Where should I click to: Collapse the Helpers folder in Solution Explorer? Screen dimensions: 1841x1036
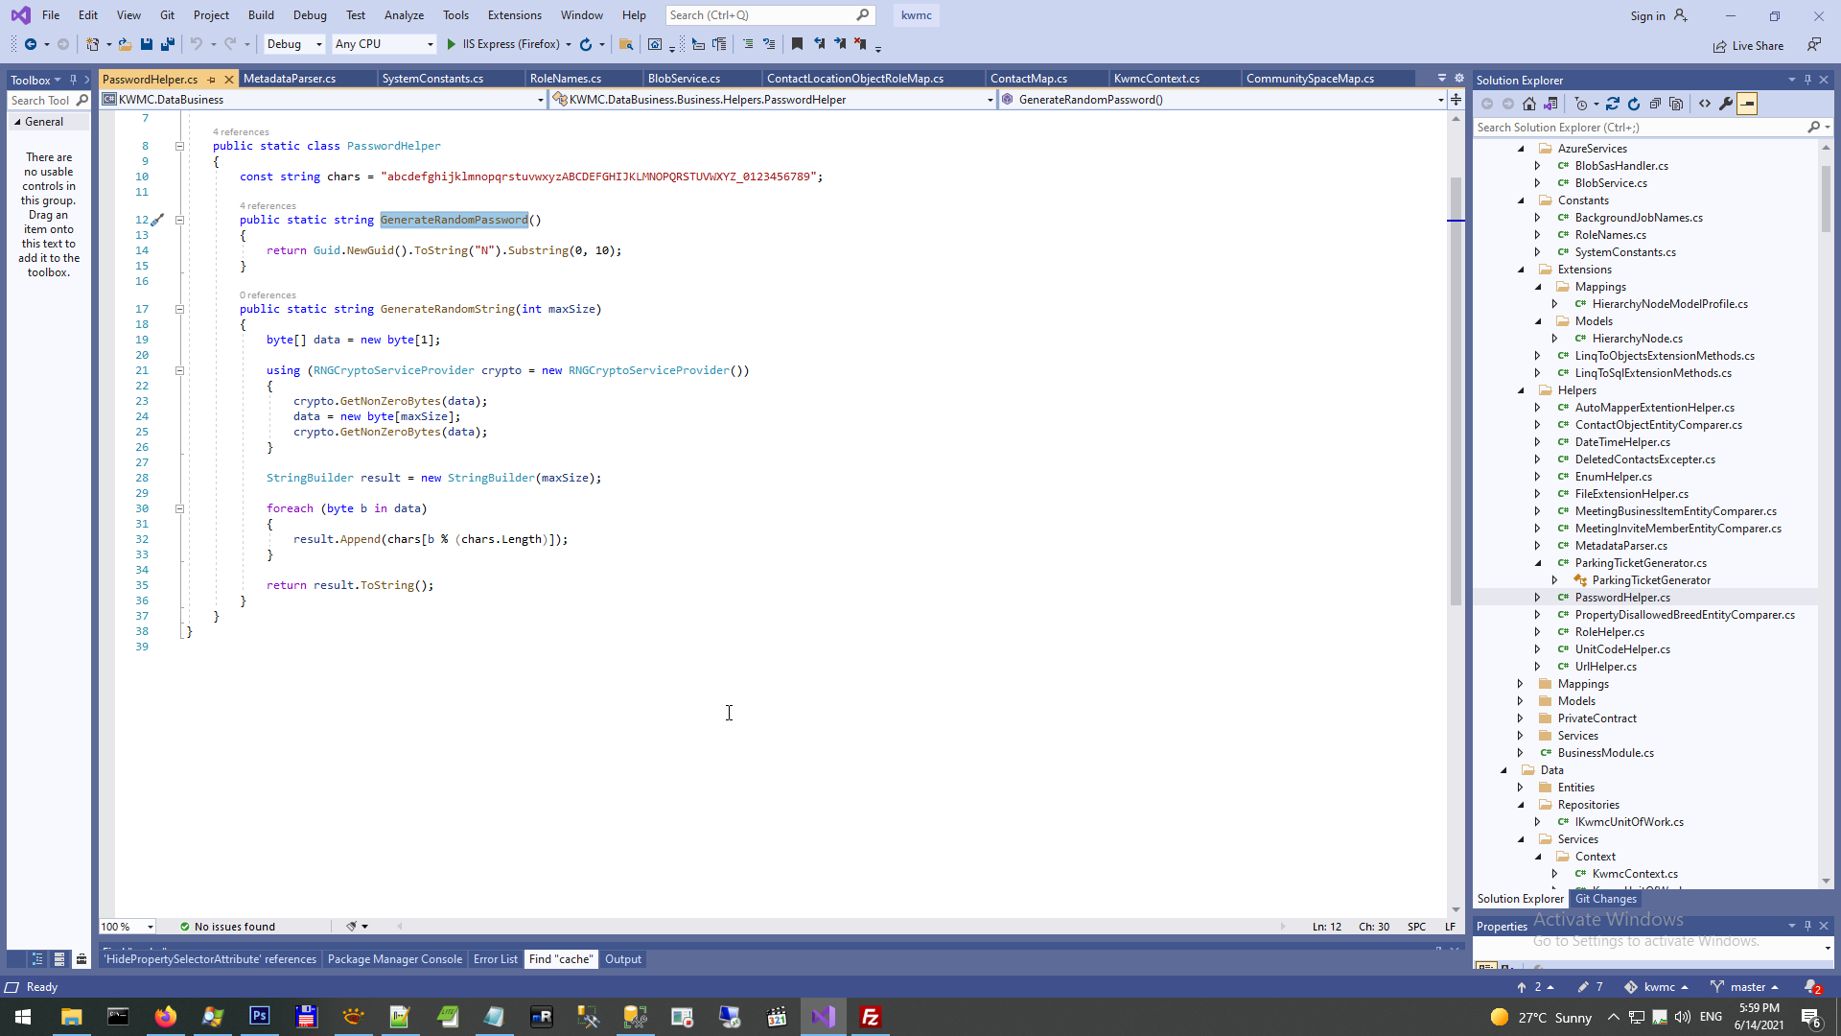click(1521, 390)
